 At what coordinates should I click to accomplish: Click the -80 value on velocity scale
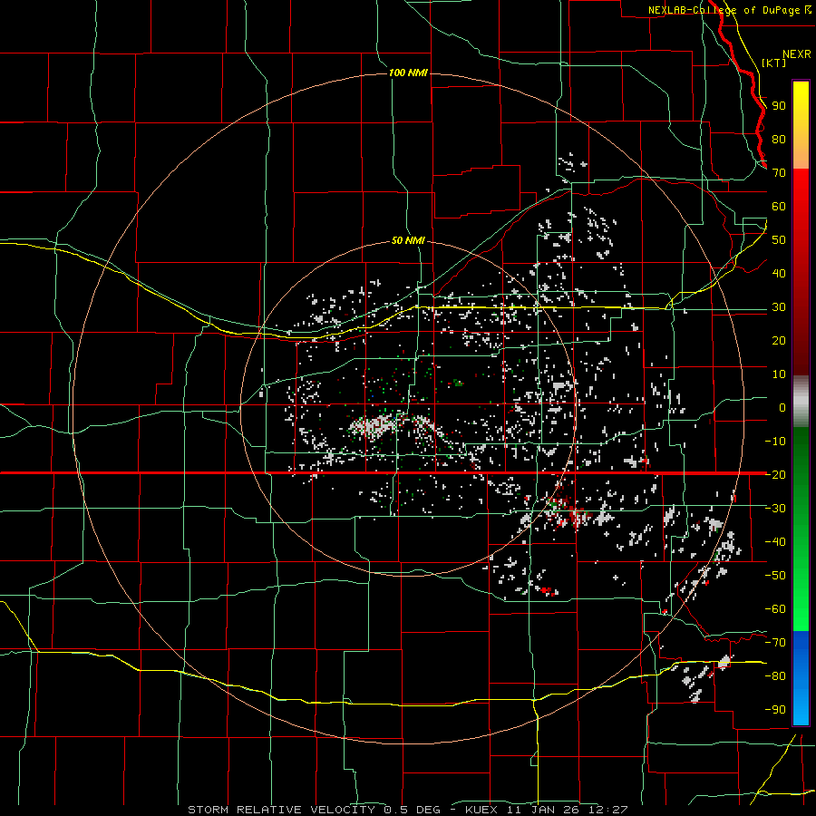point(775,676)
